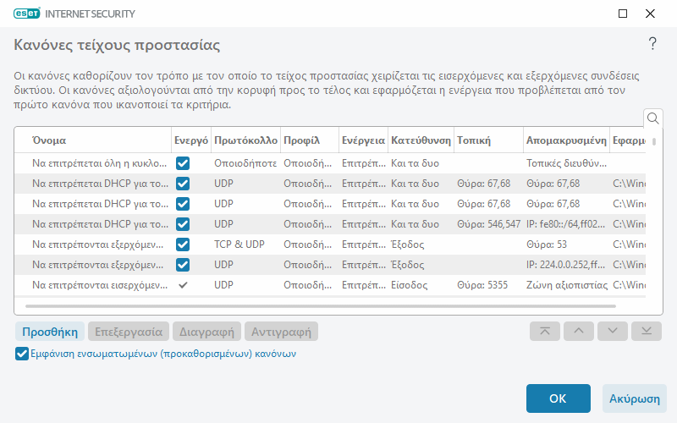
Task: Select the rule 'Να επιτρέπεται όλη η κυκλο...'
Action: pos(99,163)
